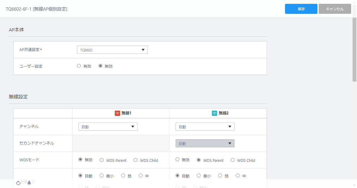Click the notification bell icon
Viewport: 357px width, 188px height.
(29, 183)
